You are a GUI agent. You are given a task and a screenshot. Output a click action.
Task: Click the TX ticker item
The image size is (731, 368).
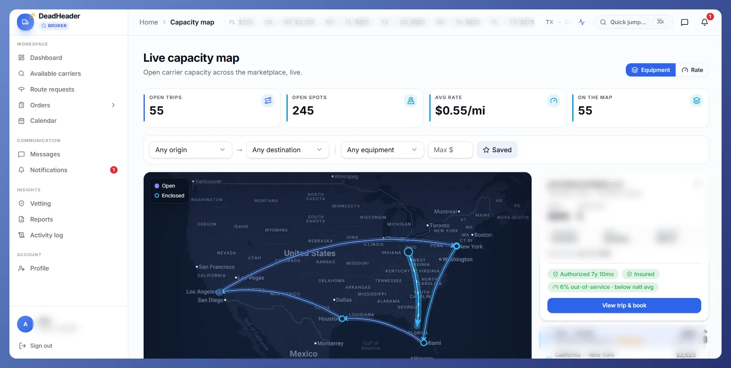pyautogui.click(x=549, y=22)
